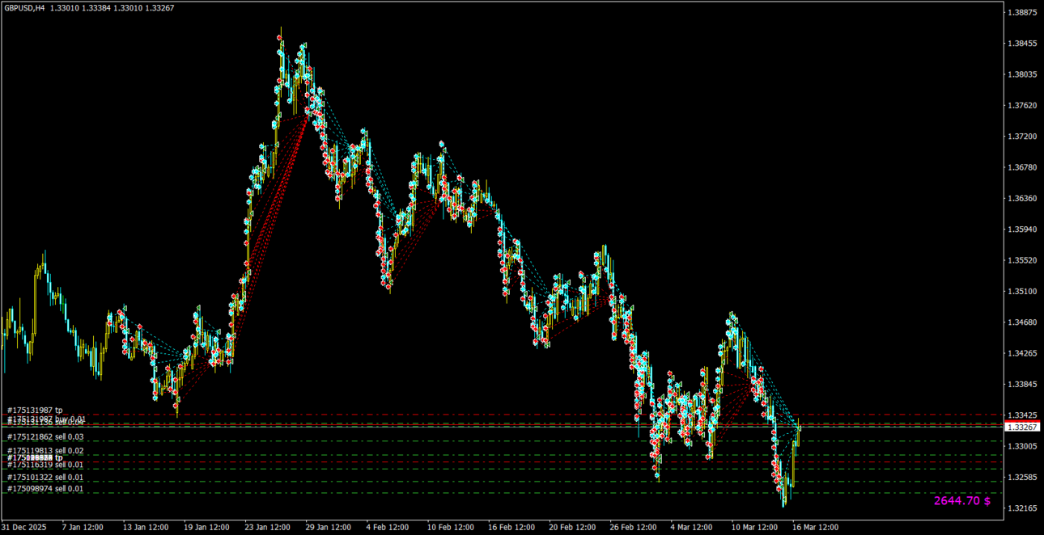The width and height of the screenshot is (1044, 535).
Task: Click the 29 Jan 12:00 time label
Action: pos(328,527)
